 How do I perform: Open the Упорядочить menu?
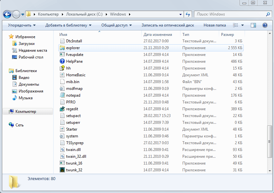coord(22,25)
